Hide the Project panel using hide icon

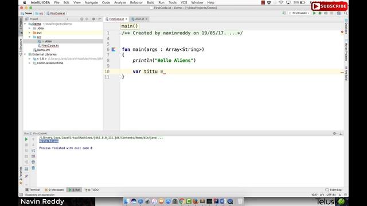click(99, 19)
